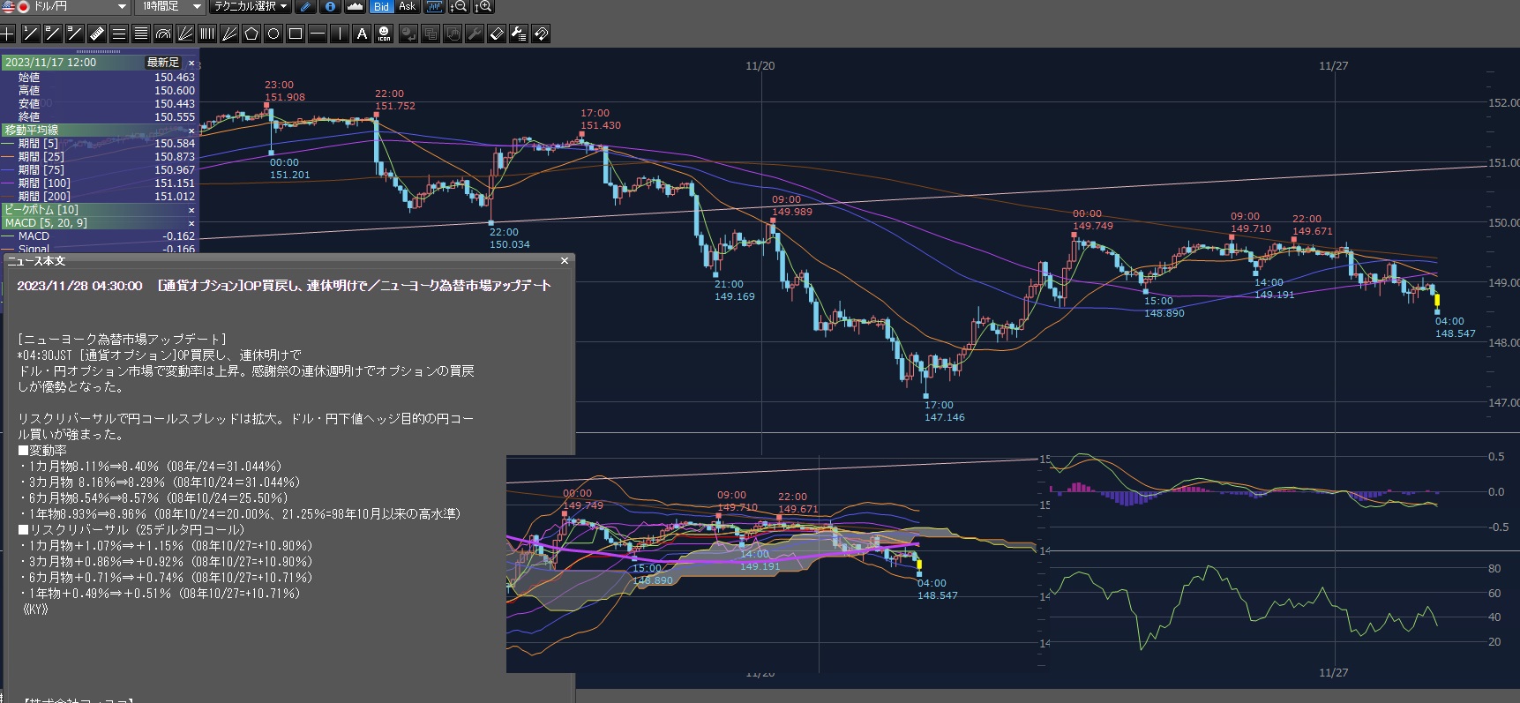The image size is (1520, 703).
Task: Switch price display to Bid
Action: [x=381, y=7]
